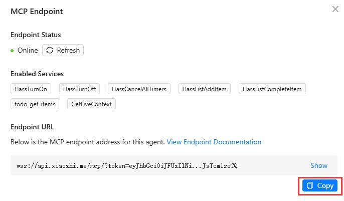Select the HassTurnOn service tag
The height and width of the screenshot is (201, 344).
[31, 89]
